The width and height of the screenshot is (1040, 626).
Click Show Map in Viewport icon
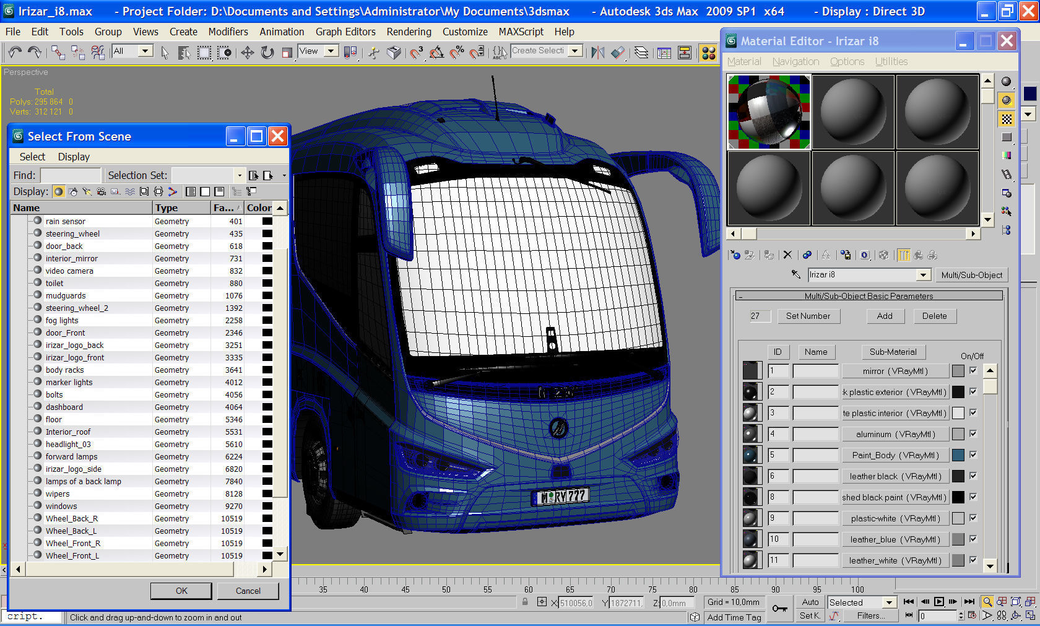point(883,255)
